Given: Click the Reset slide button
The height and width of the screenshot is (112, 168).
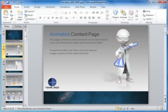Looking at the screenshot, I should [x=29, y=15].
